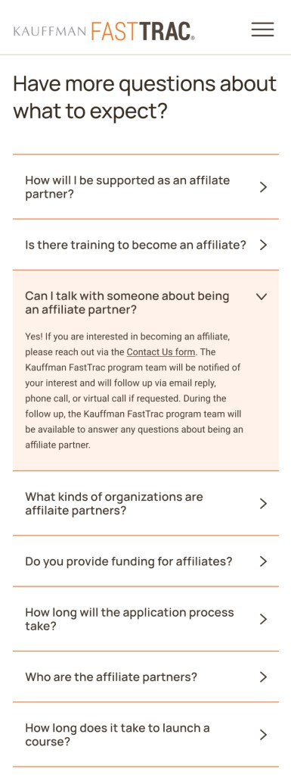Click arrow next to 'Who are the affiliate partners?'

click(x=263, y=677)
